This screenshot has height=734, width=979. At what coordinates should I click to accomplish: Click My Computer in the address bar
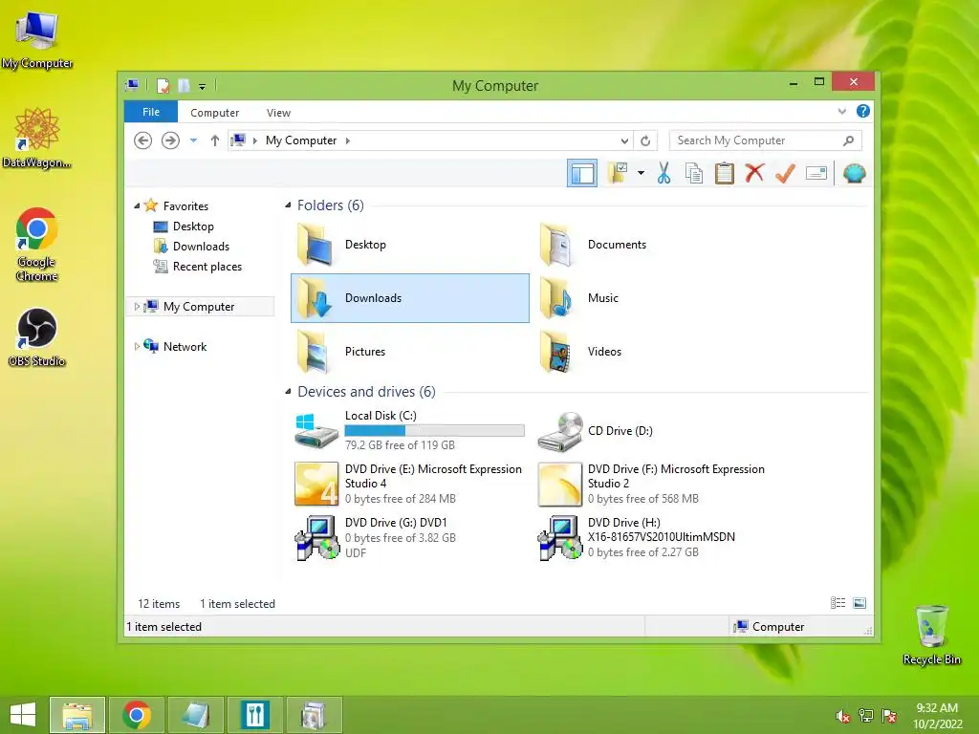[301, 140]
